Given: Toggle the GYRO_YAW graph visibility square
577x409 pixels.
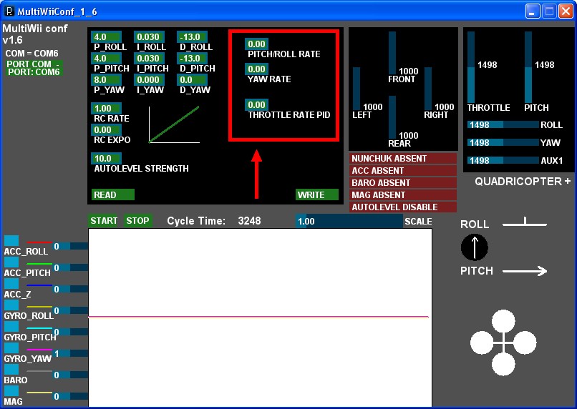Looking at the screenshot, I should pyautogui.click(x=11, y=348).
